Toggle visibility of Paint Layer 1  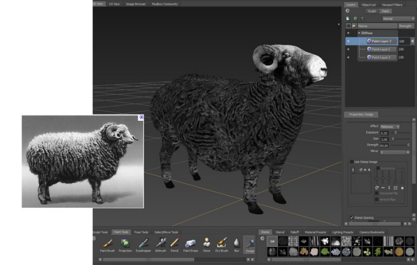348,49
